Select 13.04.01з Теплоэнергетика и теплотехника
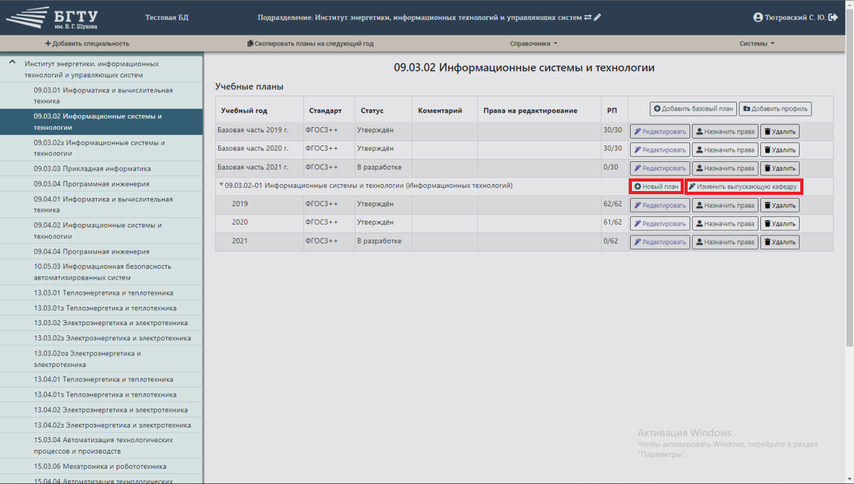854x484 pixels. tap(101, 395)
